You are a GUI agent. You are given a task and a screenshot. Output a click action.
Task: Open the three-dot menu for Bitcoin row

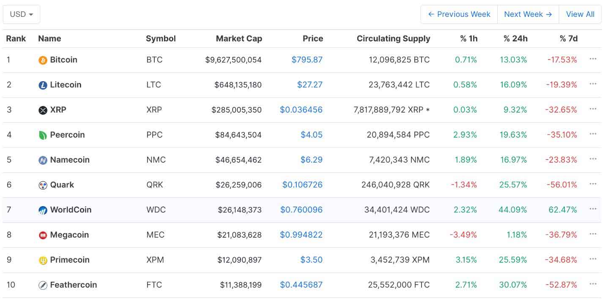click(593, 59)
